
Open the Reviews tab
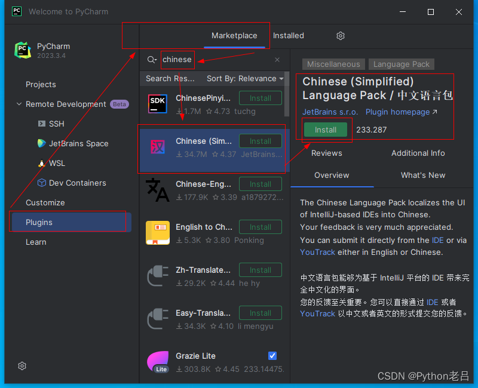[x=326, y=153]
